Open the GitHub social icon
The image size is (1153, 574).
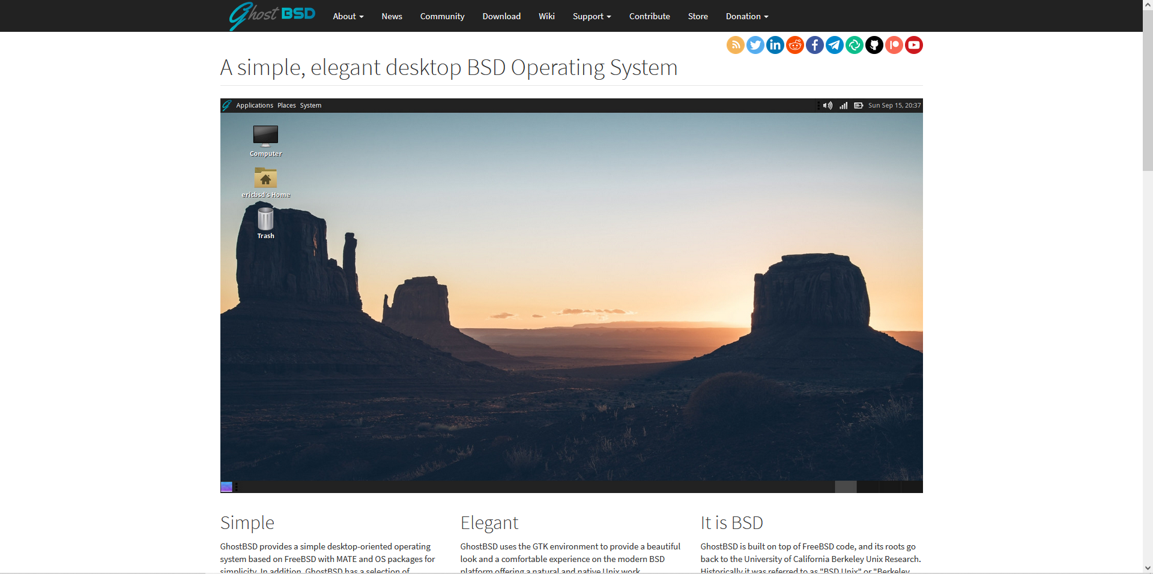874,45
